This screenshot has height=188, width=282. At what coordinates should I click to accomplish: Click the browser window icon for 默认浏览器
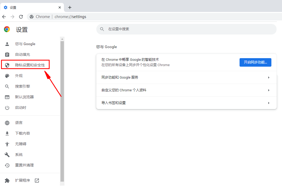click(7, 97)
